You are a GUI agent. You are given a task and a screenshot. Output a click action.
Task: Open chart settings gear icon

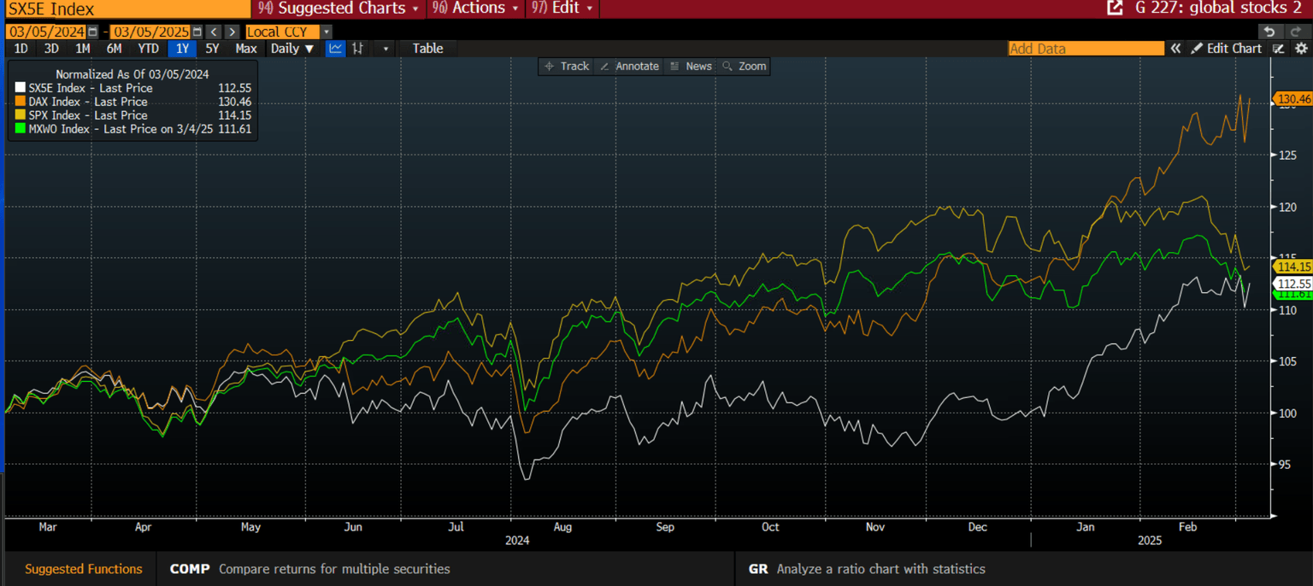1301,49
